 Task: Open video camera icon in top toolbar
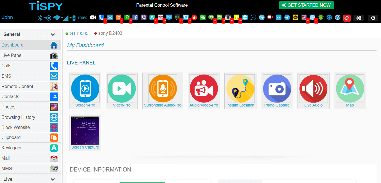pyautogui.click(x=93, y=17)
